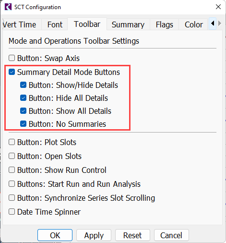Click the Apply button

pos(94,235)
